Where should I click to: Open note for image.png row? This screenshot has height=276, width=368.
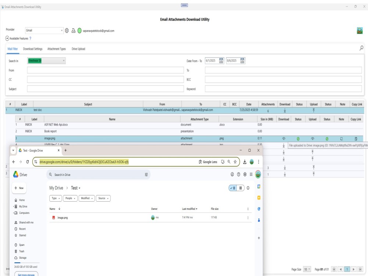342,139
